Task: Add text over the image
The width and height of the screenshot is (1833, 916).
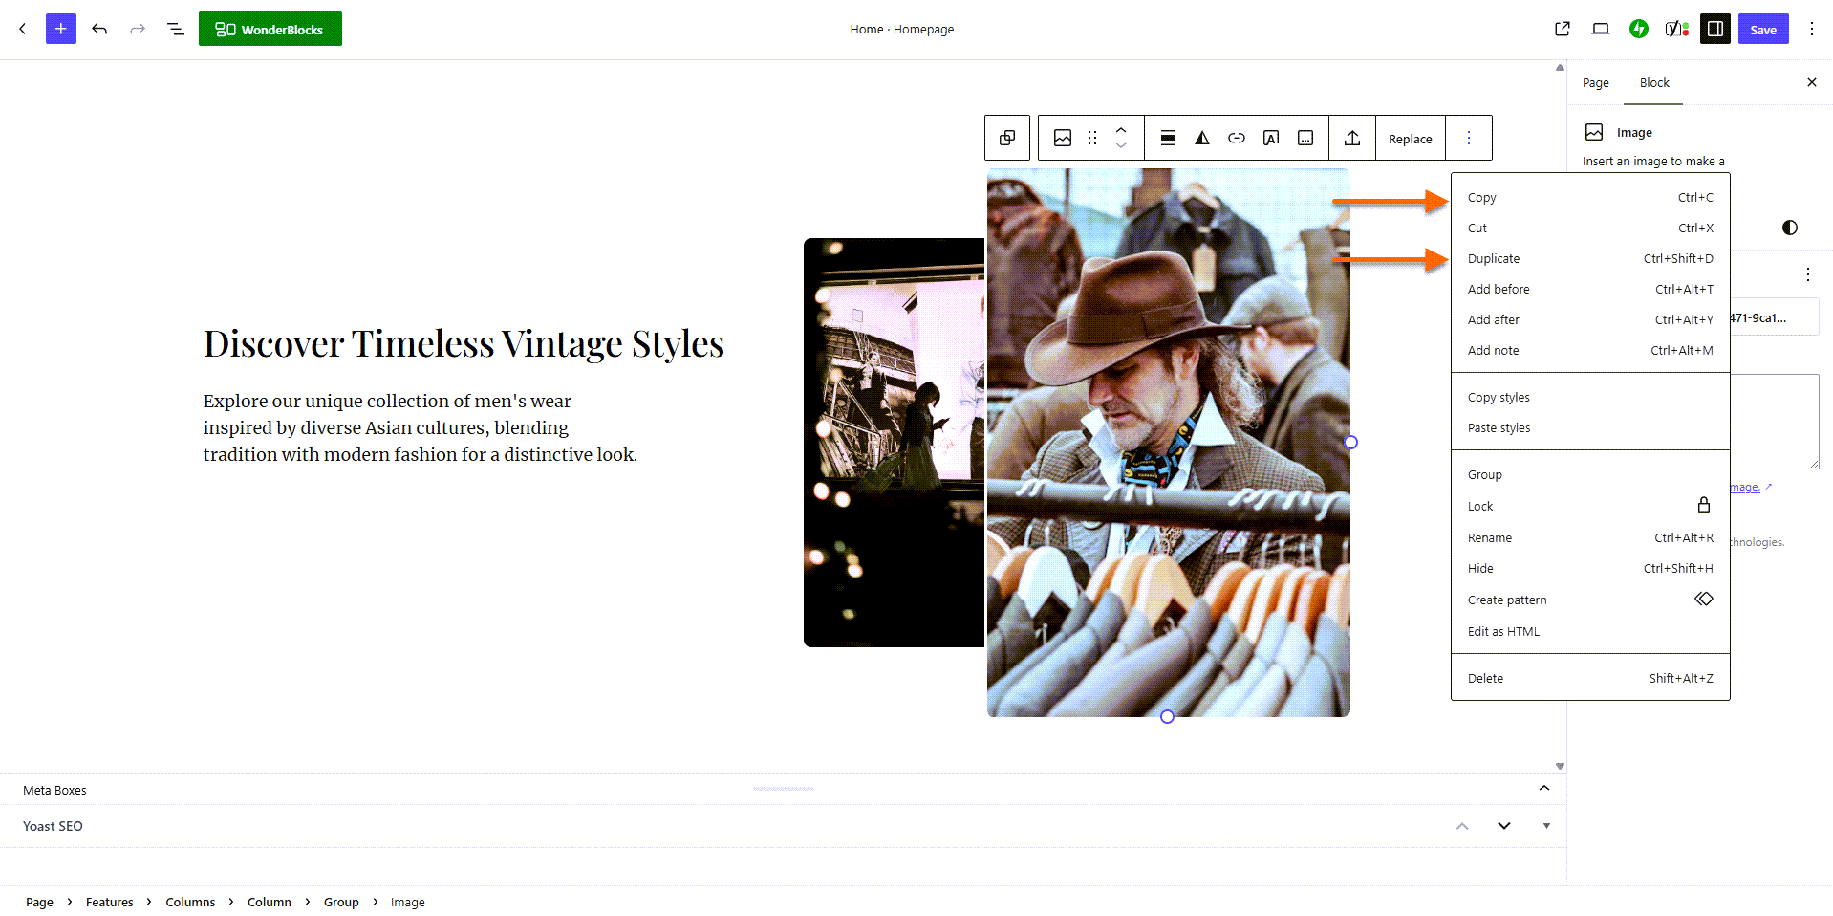Action: (1271, 138)
